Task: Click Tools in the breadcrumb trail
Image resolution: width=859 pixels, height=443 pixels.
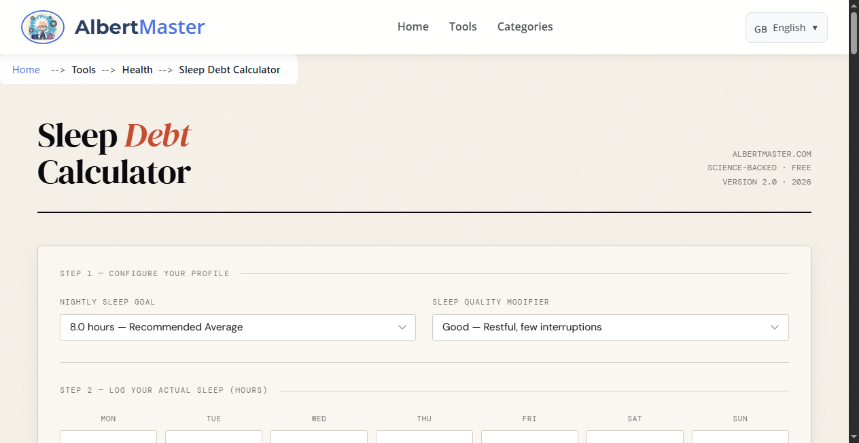Action: (x=84, y=69)
